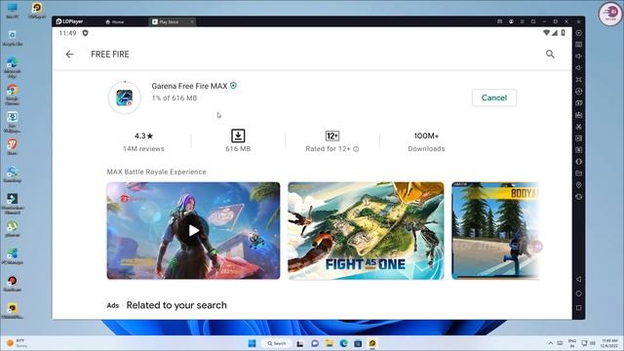The height and width of the screenshot is (351, 624).
Task: Click the Android back triangle button
Action: [579, 280]
